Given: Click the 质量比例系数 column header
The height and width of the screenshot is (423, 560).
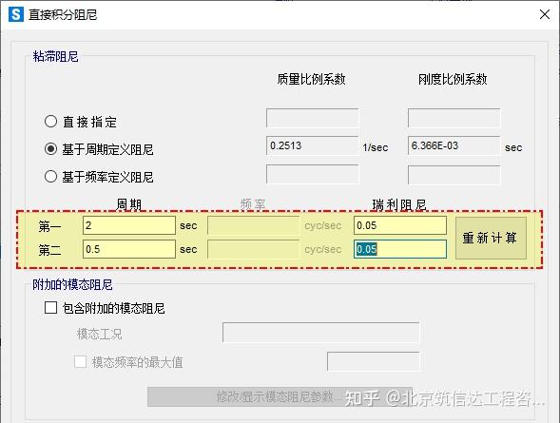Looking at the screenshot, I should click(x=311, y=79).
